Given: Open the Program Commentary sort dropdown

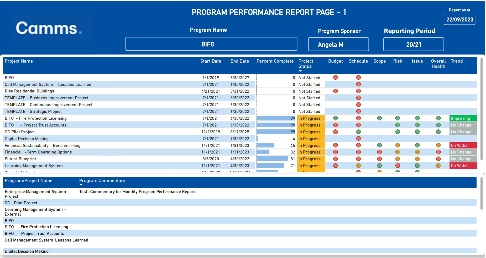Looking at the screenshot, I should 81,185.
